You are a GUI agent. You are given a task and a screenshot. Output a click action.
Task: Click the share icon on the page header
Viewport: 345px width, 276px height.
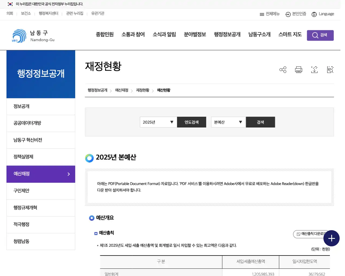click(x=283, y=70)
